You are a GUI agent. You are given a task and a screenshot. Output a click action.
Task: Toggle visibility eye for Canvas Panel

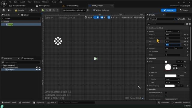click(39, 67)
